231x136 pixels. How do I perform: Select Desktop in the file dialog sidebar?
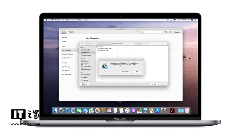click(87, 53)
